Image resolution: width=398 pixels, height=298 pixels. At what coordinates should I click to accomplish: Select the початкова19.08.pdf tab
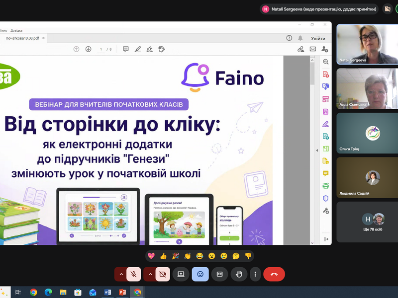coord(22,38)
